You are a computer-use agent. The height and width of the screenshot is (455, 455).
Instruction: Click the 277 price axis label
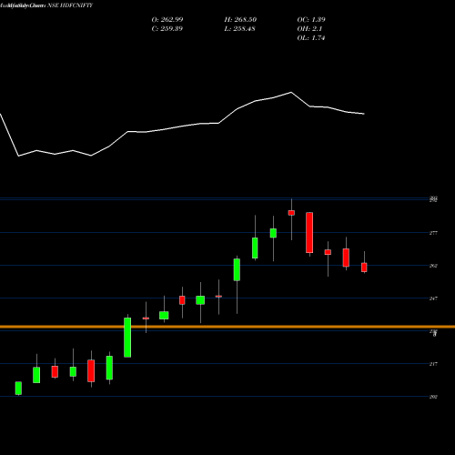pyautogui.click(x=433, y=233)
